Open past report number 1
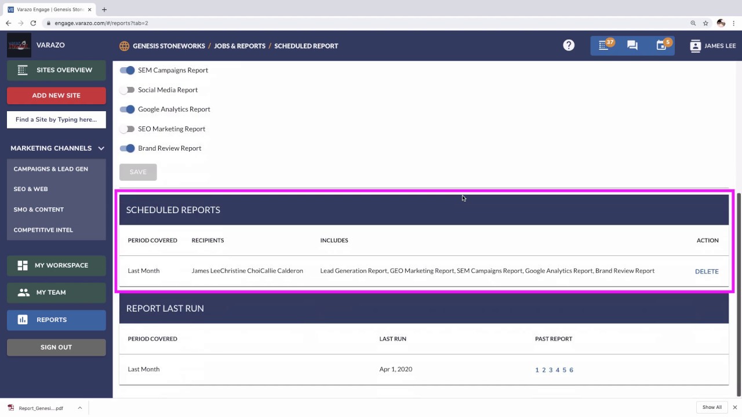This screenshot has height=417, width=742. pyautogui.click(x=537, y=370)
